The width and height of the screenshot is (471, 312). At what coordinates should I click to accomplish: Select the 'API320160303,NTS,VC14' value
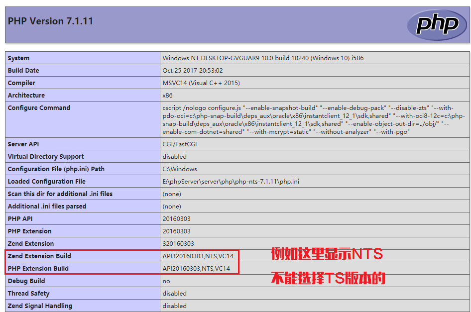198,256
